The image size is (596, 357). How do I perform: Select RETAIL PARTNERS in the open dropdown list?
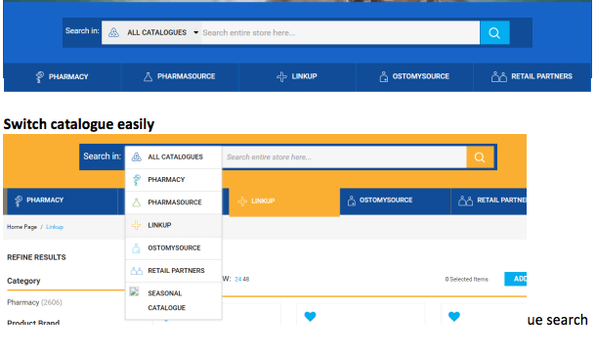(x=173, y=271)
